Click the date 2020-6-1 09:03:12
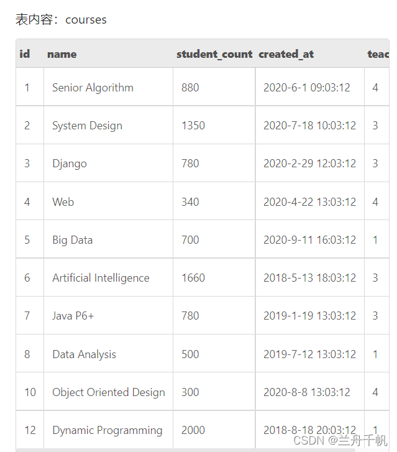397x452 pixels. tap(307, 88)
